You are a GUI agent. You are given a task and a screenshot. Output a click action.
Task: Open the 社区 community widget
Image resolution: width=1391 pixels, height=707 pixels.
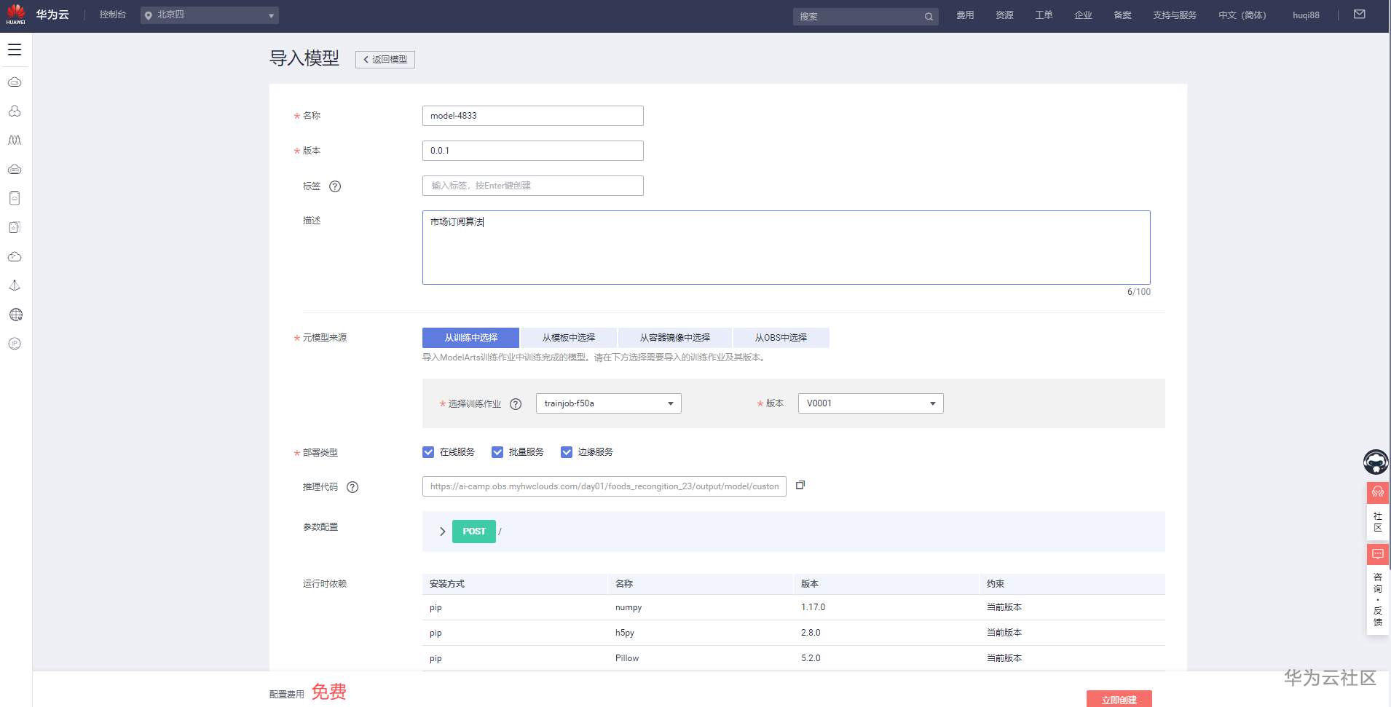click(x=1377, y=510)
